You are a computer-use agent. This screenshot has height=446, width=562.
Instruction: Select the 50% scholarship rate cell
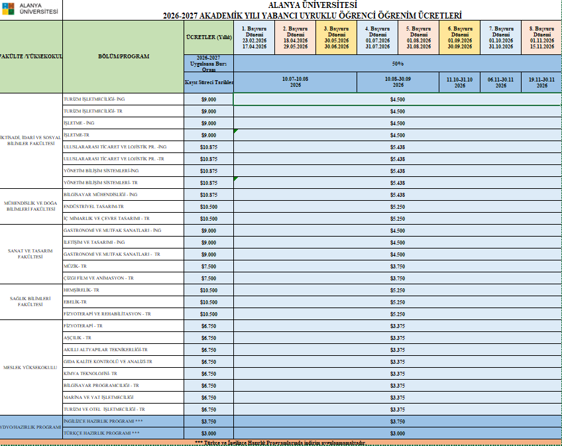398,64
